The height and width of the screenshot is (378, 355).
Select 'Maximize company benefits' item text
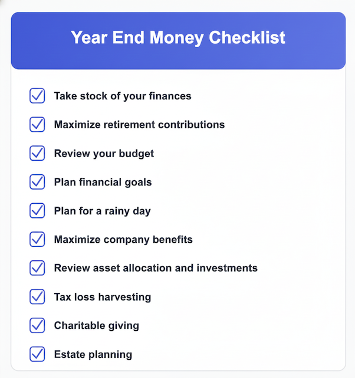click(x=123, y=239)
